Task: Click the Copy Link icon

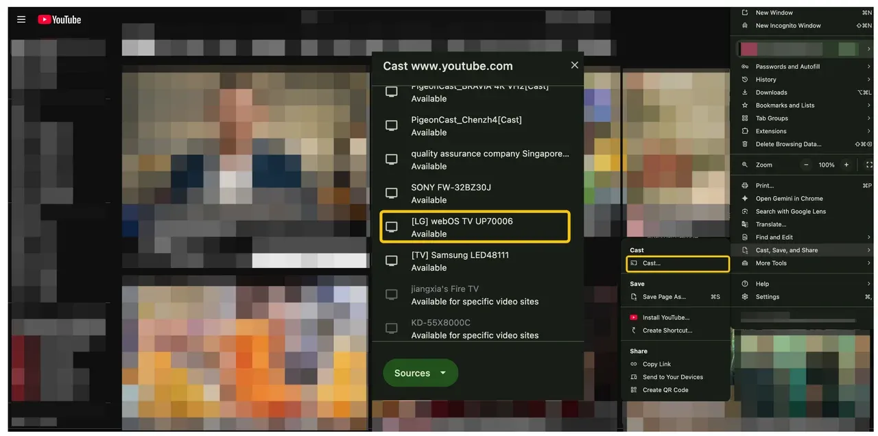Action: pos(634,364)
